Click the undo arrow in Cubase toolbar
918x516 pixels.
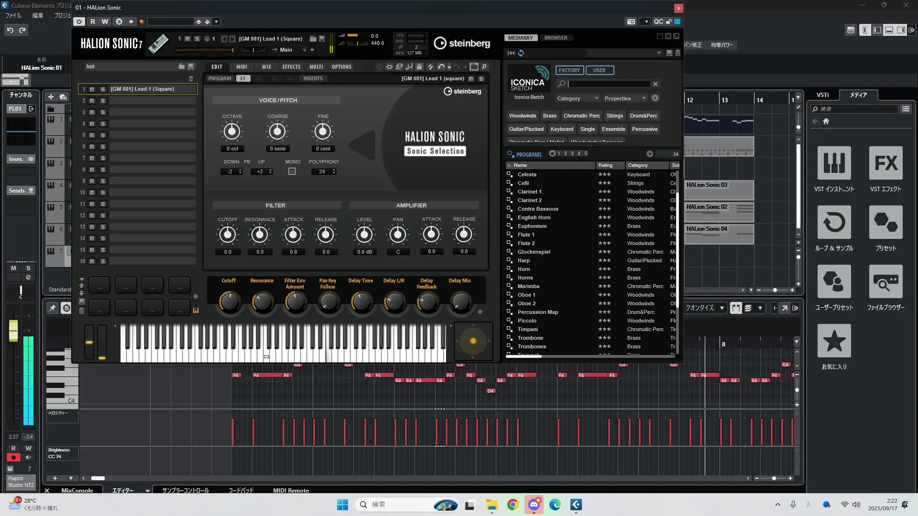click(10, 30)
